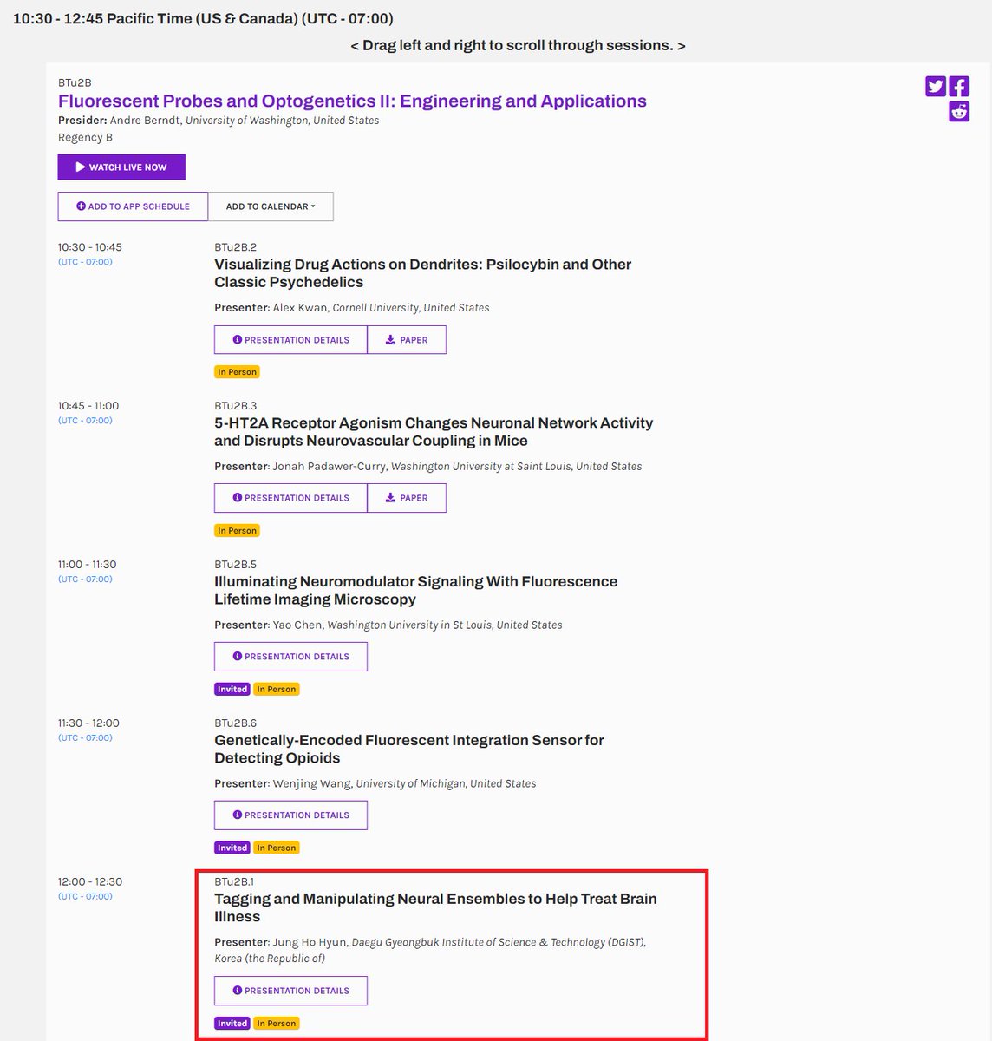This screenshot has height=1041, width=992.
Task: Open Add to Calendar dropdown
Action: click(x=271, y=206)
